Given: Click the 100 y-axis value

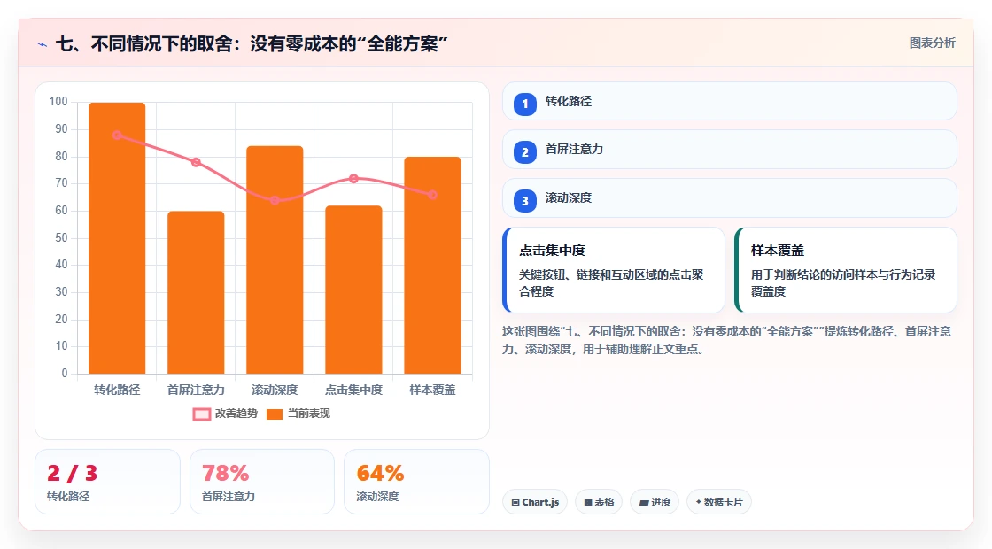Looking at the screenshot, I should pyautogui.click(x=58, y=102).
